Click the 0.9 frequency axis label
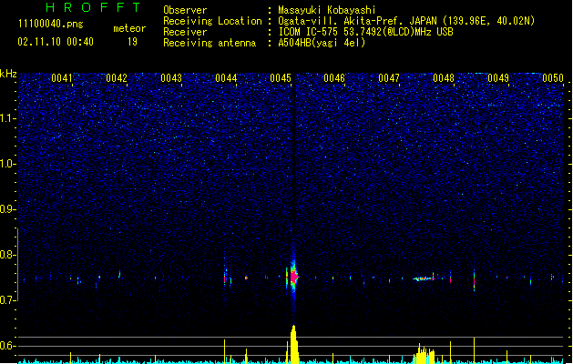 click(x=8, y=209)
